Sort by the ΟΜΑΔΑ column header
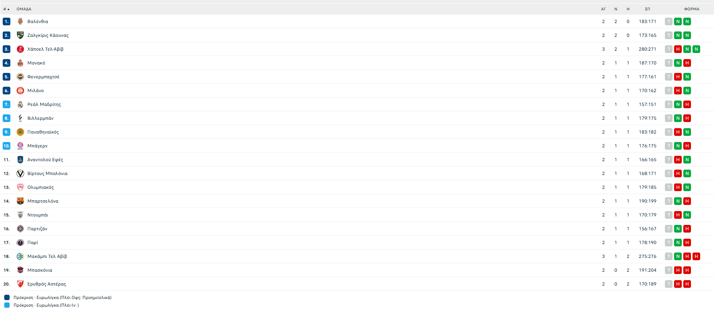 pos(24,9)
